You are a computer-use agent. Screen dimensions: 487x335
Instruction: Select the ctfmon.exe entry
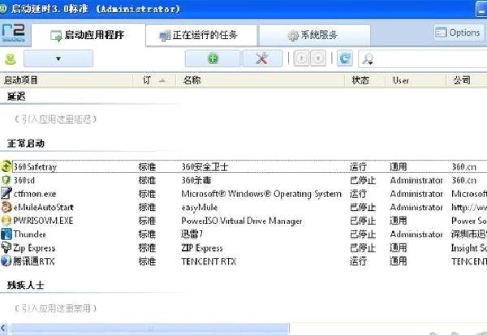[x=35, y=194]
